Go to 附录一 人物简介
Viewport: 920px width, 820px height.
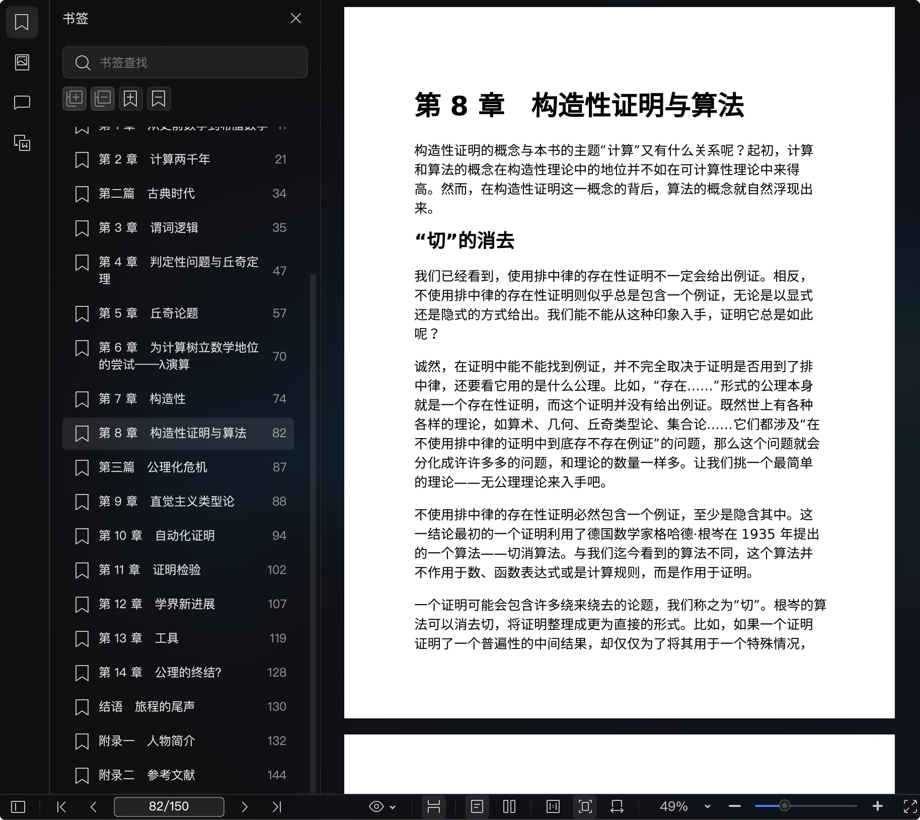pyautogui.click(x=178, y=741)
